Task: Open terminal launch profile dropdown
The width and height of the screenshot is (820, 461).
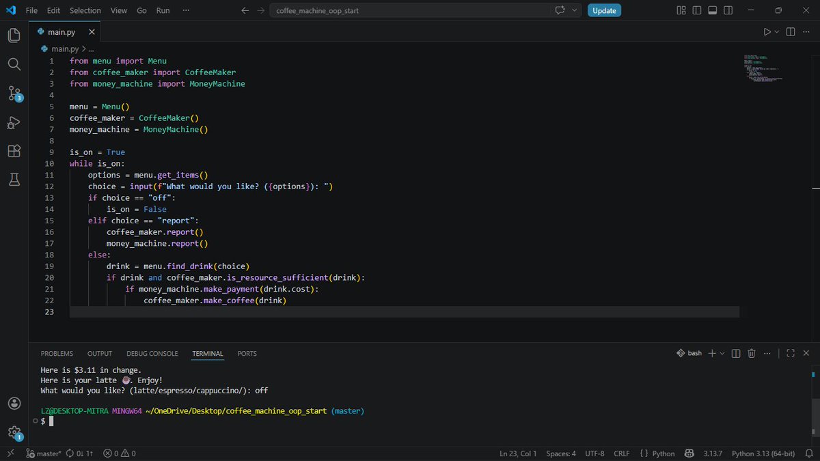Action: coord(722,353)
